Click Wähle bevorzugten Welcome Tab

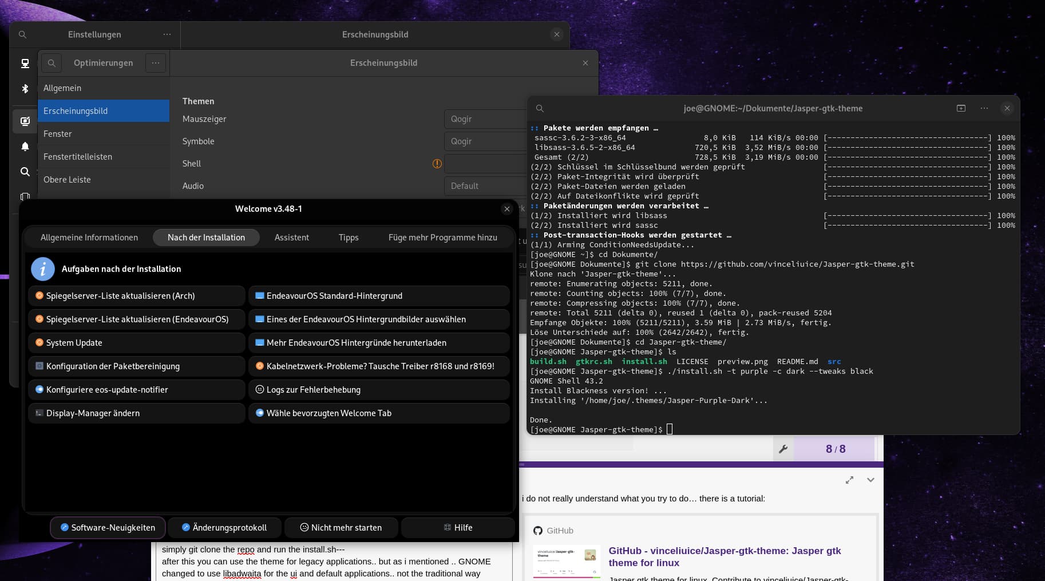[x=379, y=413]
